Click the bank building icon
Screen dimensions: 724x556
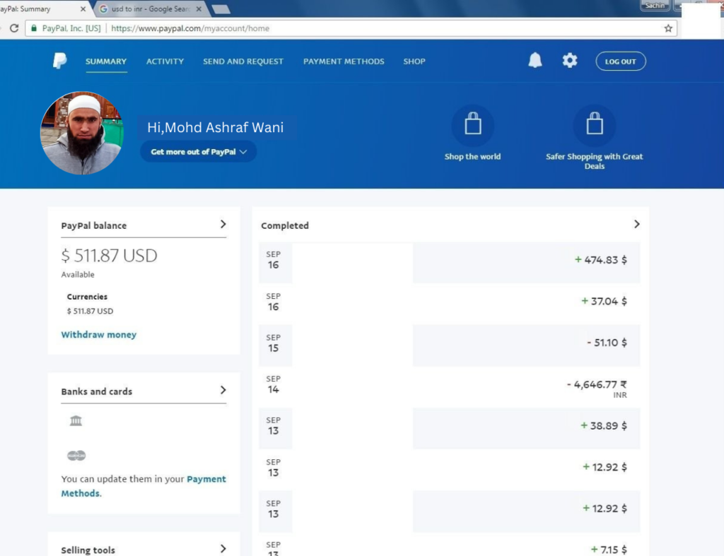coord(76,421)
